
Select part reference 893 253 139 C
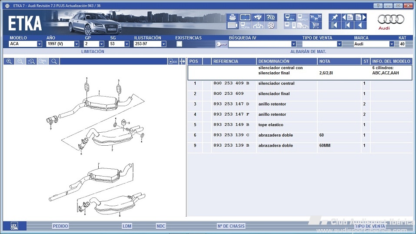231,135
